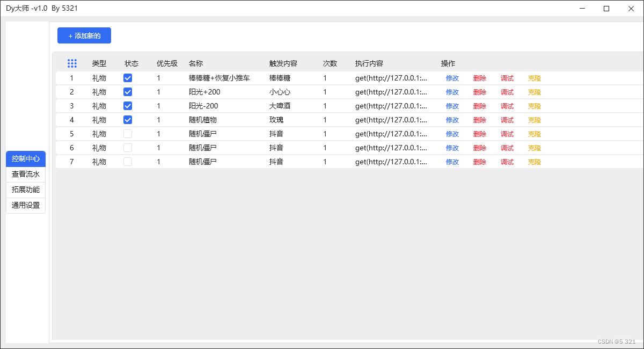This screenshot has width=644, height=349.
Task: Click 克隆 in row 6
Action: (535, 148)
